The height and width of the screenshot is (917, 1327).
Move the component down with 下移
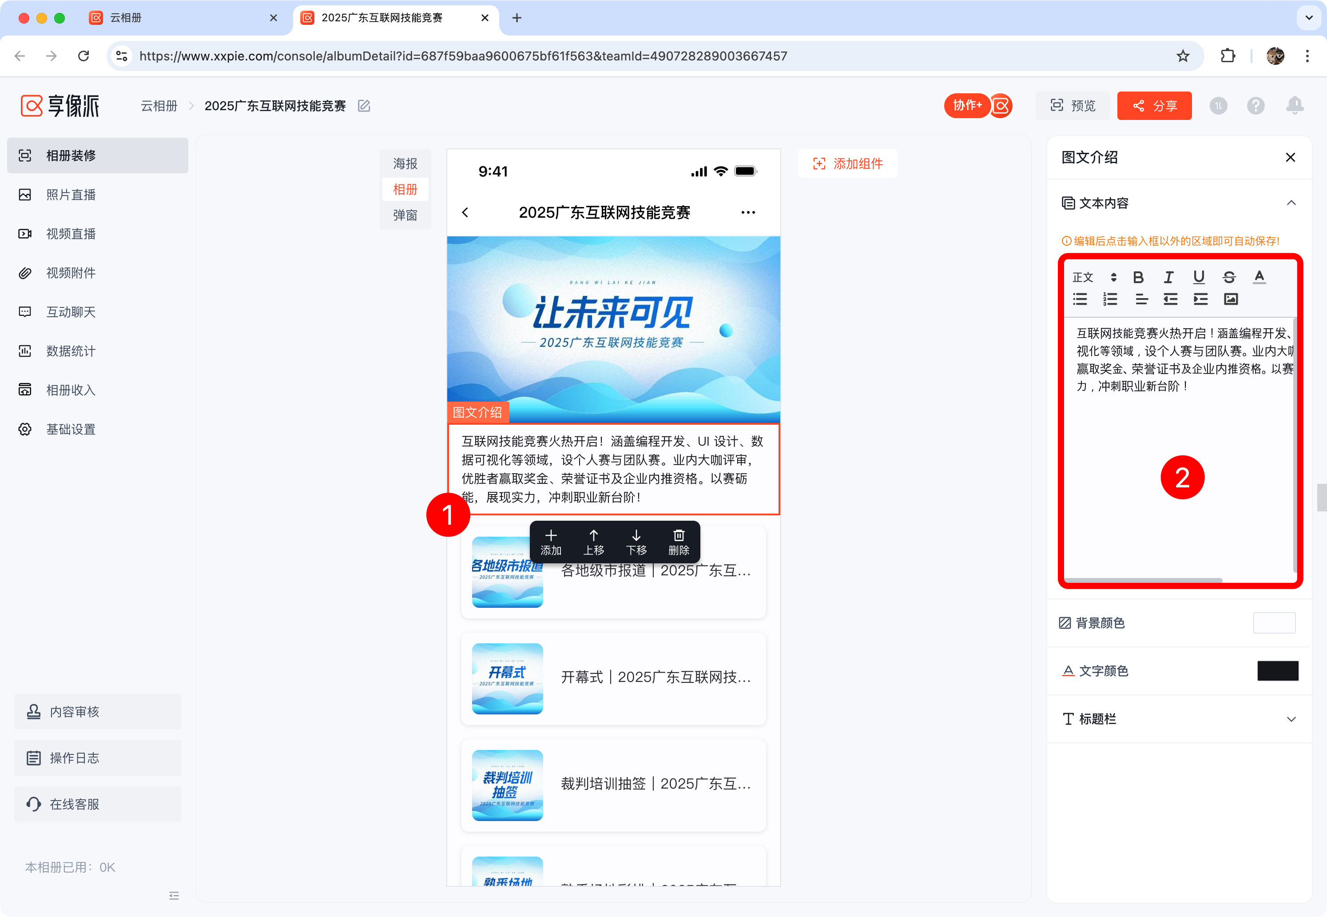coord(636,542)
